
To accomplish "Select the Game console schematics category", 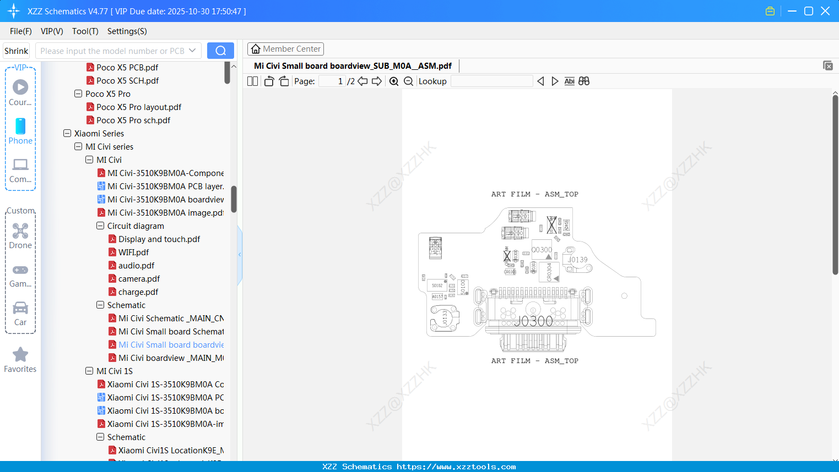I will click(x=20, y=274).
